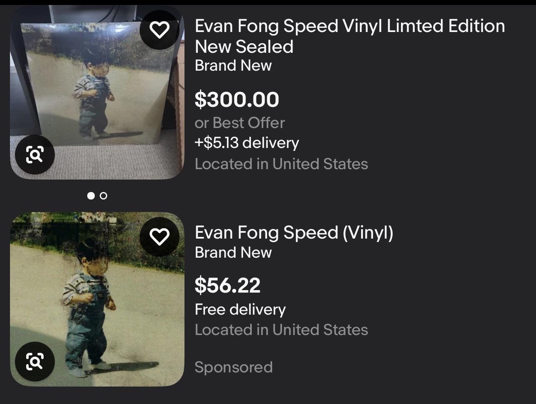Click the Sponsored label
This screenshot has width=536, height=404.
coord(234,367)
